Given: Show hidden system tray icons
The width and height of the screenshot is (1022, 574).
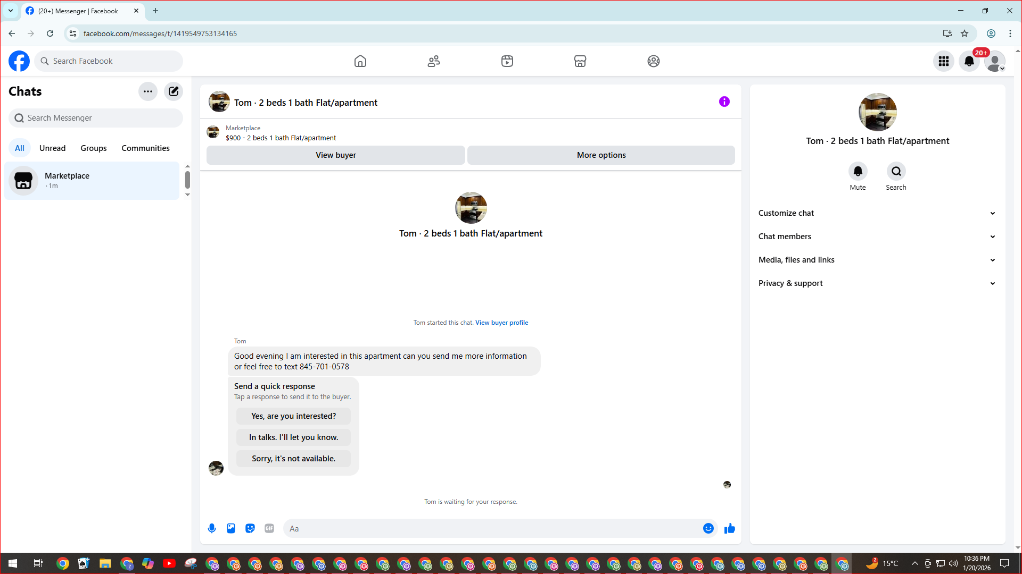Looking at the screenshot, I should click(914, 563).
